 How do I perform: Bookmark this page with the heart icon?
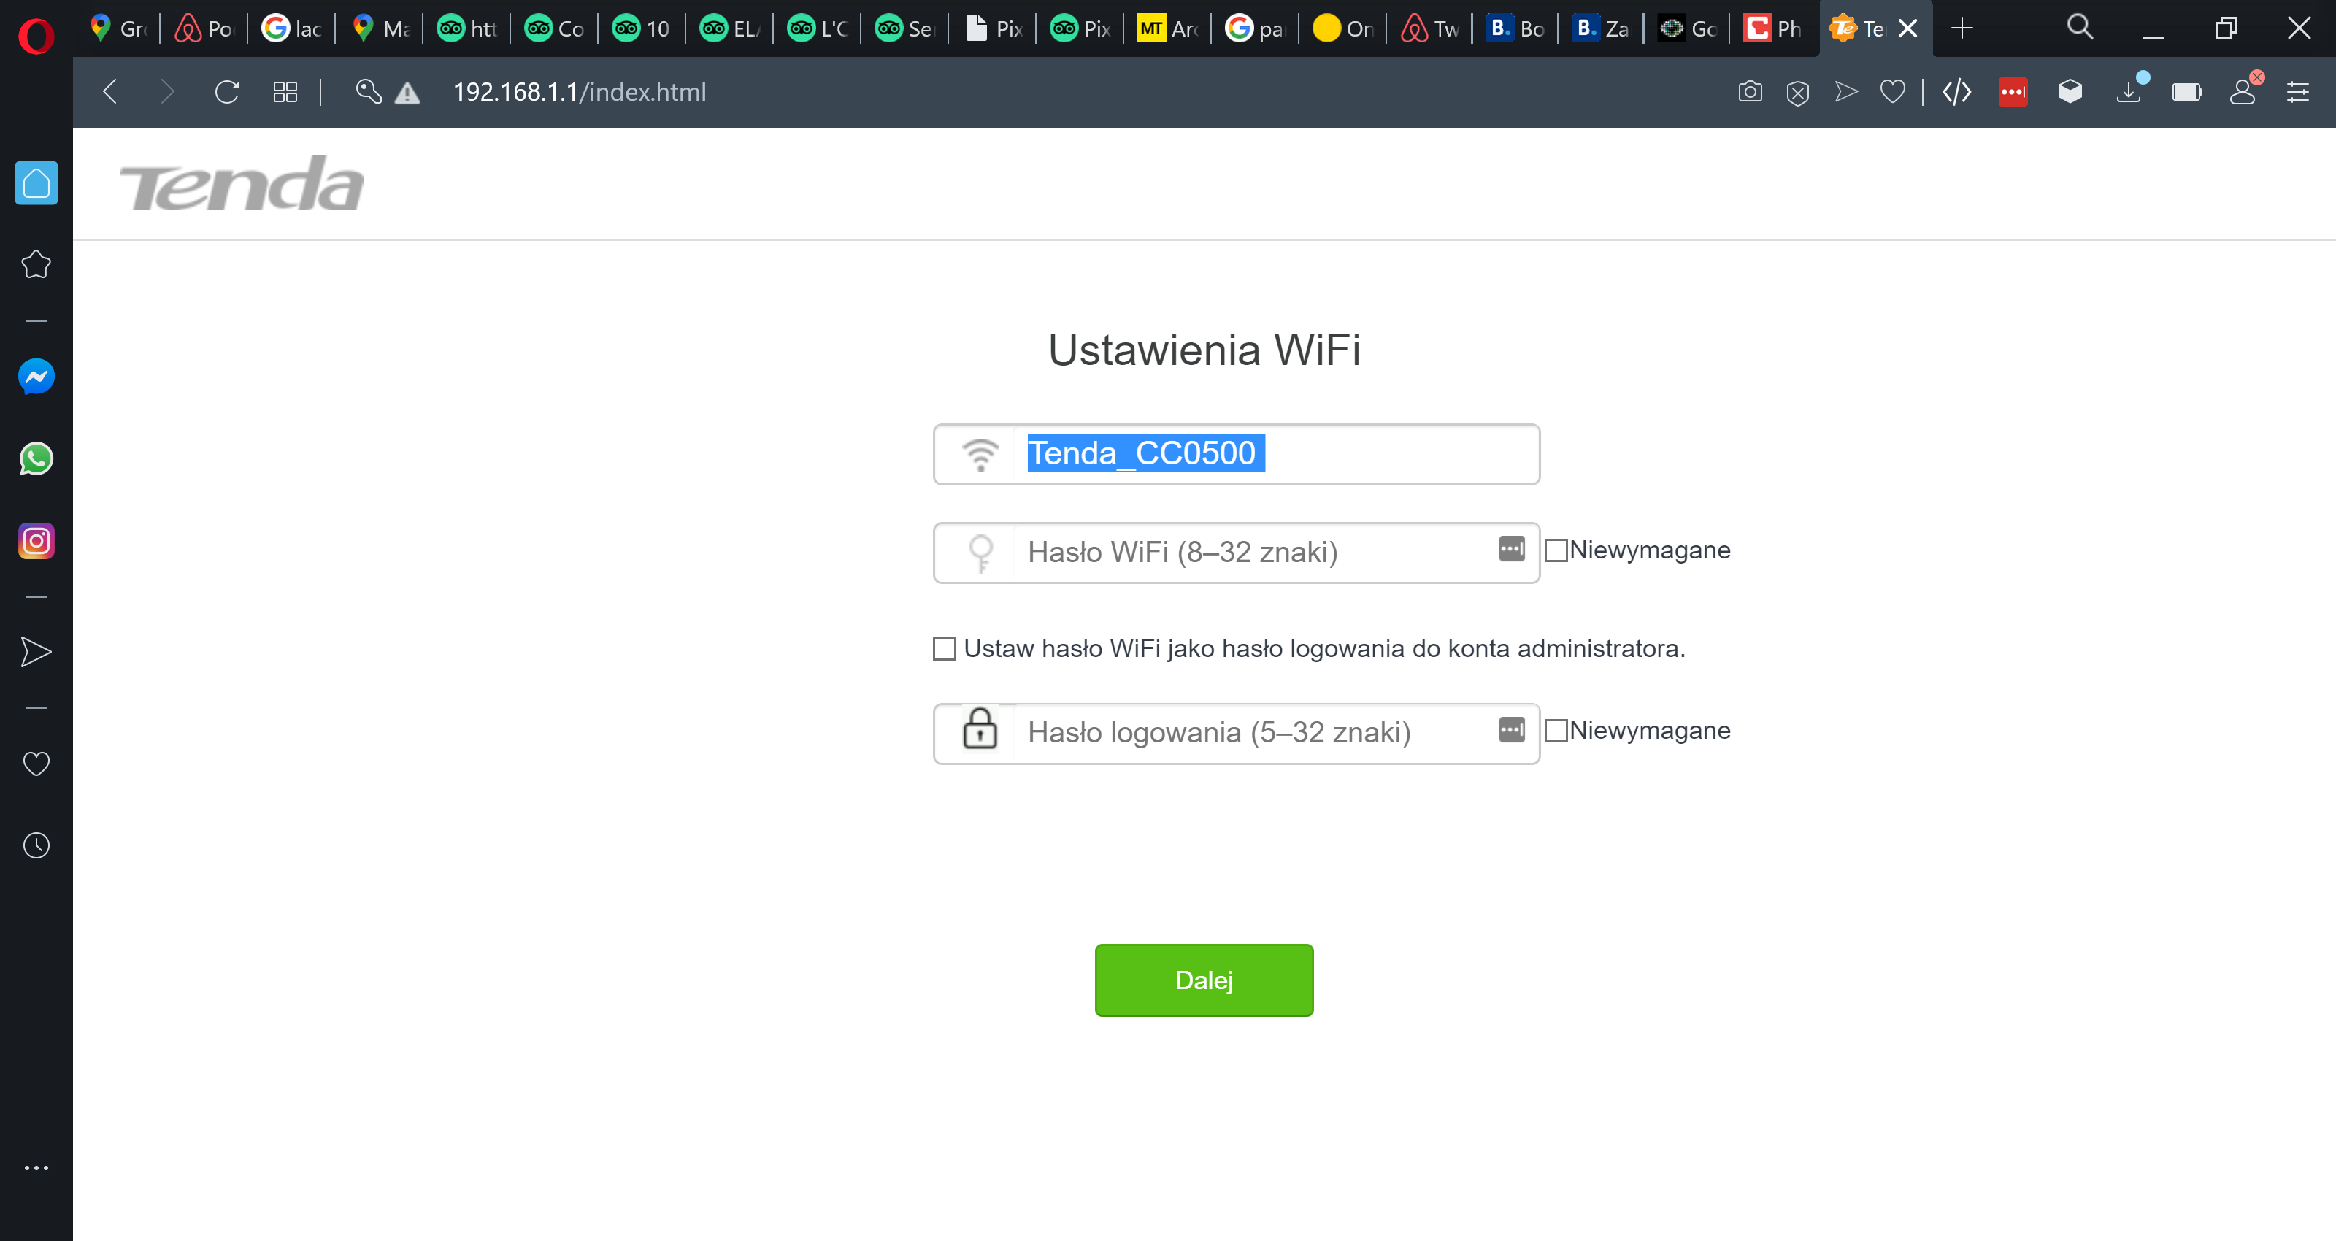(x=1893, y=92)
